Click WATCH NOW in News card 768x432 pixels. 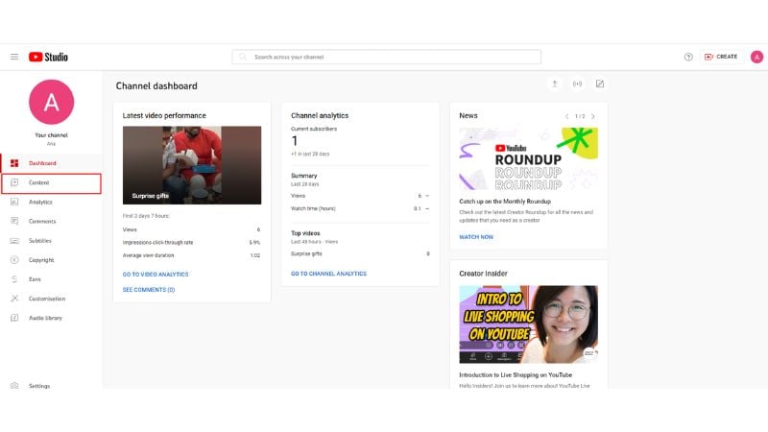[476, 237]
